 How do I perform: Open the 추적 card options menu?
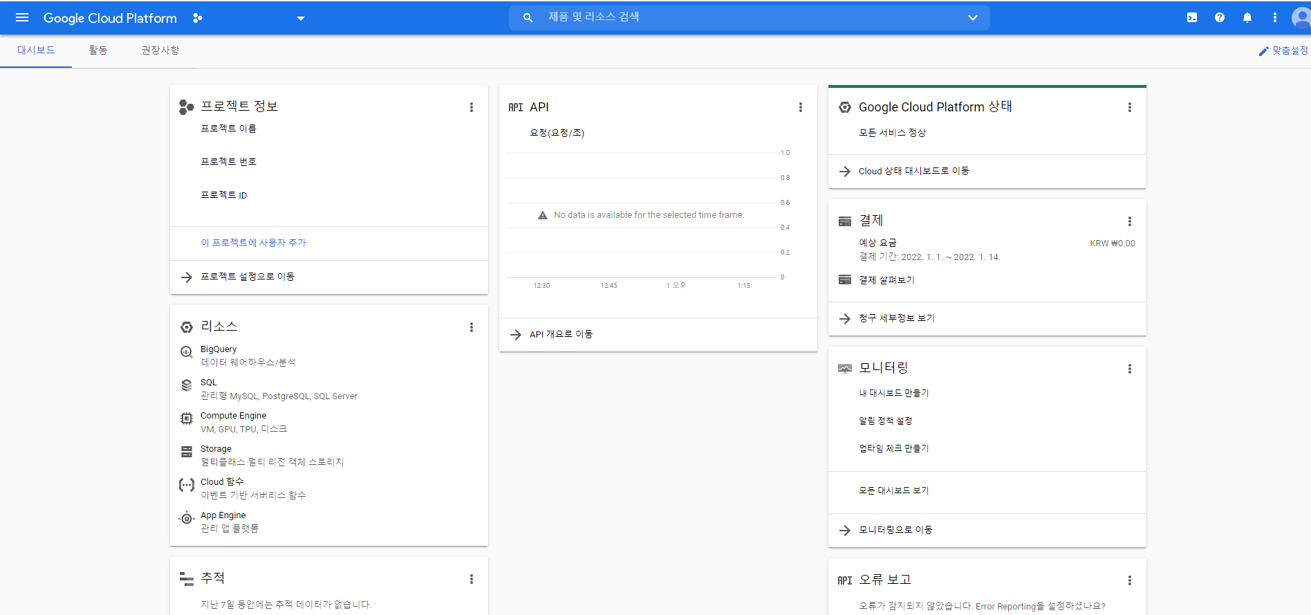pos(472,579)
